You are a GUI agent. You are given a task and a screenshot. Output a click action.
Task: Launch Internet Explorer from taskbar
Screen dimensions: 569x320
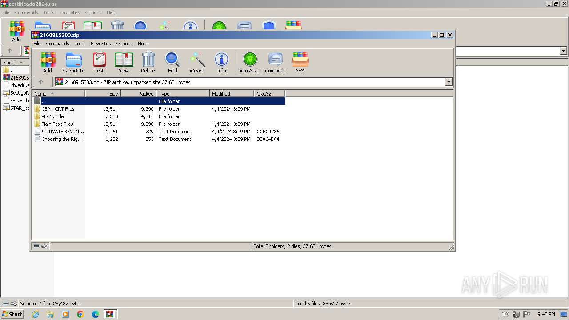[x=35, y=314]
